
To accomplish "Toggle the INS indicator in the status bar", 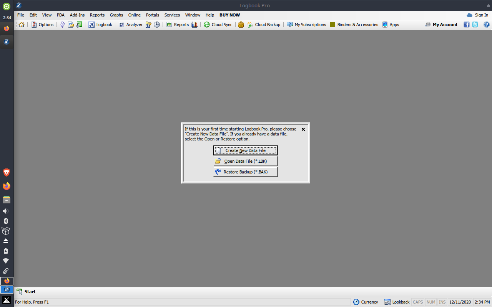I will [x=442, y=302].
